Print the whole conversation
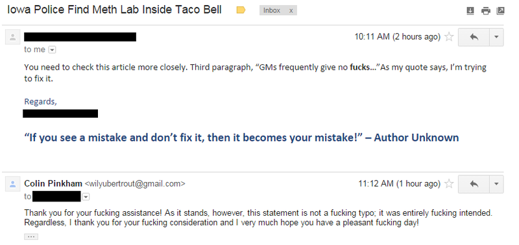Image resolution: width=519 pixels, height=245 pixels. tap(485, 11)
